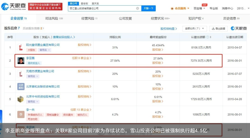Select the 查老板 search tab
Screen dimensions: 250x138
[84, 3]
